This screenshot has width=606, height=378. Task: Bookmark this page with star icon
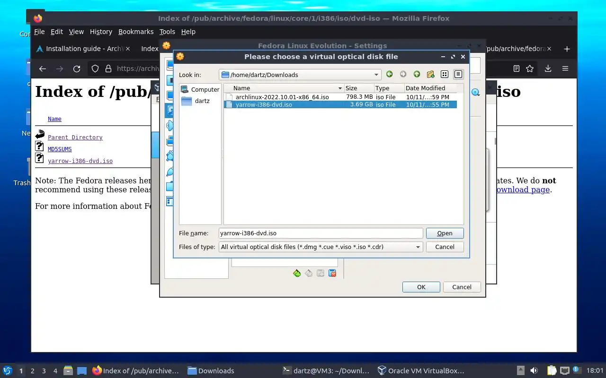click(x=530, y=69)
